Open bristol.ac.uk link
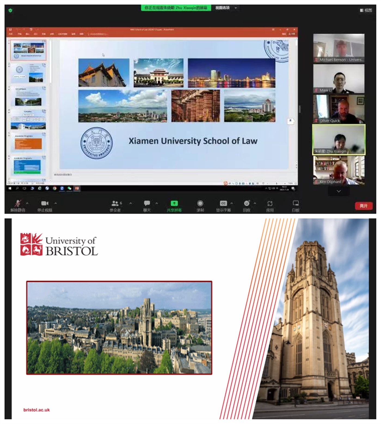The image size is (381, 424). click(36, 410)
